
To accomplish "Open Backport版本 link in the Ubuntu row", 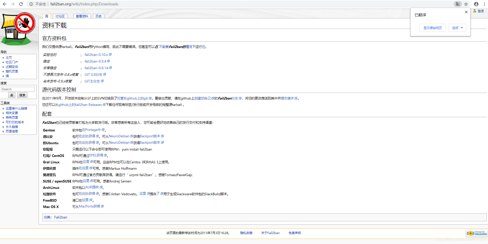I will click(150, 143).
